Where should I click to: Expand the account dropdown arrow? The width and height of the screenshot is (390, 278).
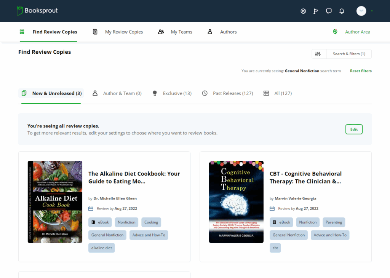[372, 11]
